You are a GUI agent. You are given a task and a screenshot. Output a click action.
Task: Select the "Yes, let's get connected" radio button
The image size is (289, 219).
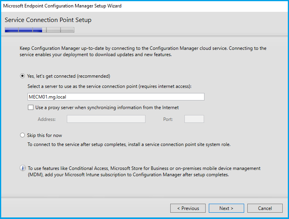point(22,76)
